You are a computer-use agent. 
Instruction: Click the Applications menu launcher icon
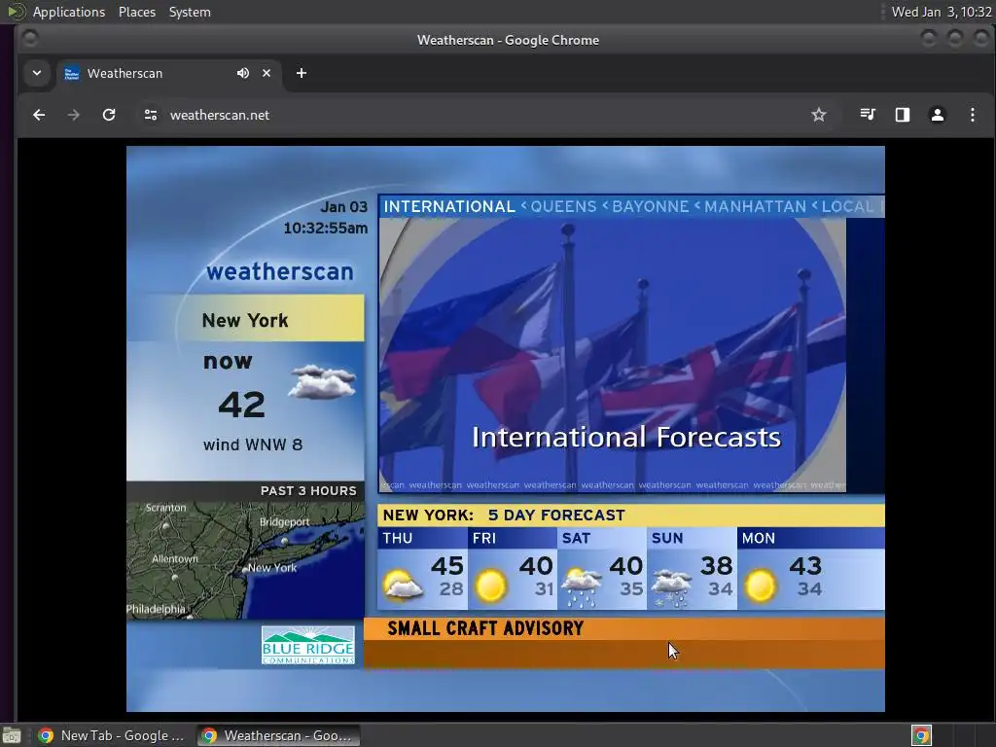pyautogui.click(x=17, y=12)
